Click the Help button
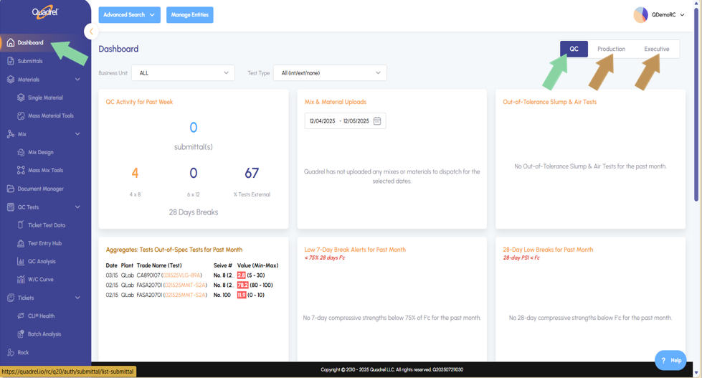 click(x=670, y=360)
